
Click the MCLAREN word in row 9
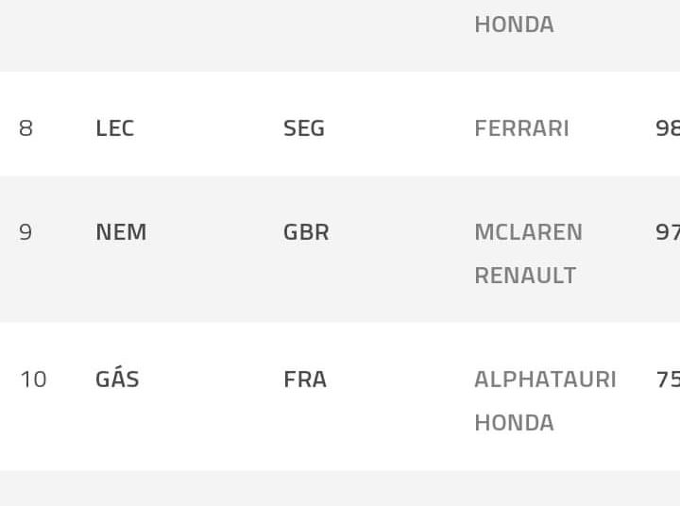point(528,232)
